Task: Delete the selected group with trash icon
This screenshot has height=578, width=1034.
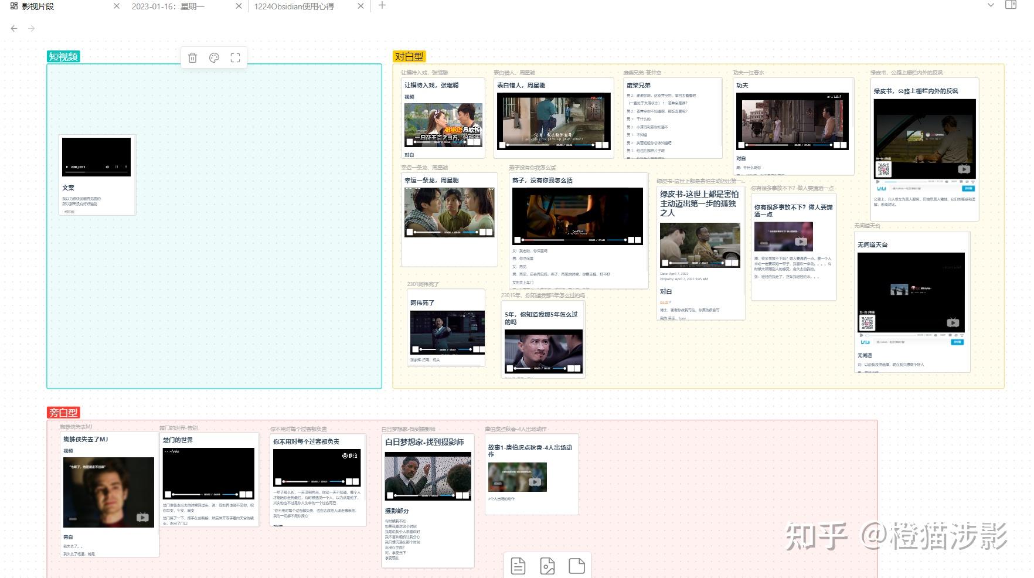Action: (x=192, y=57)
